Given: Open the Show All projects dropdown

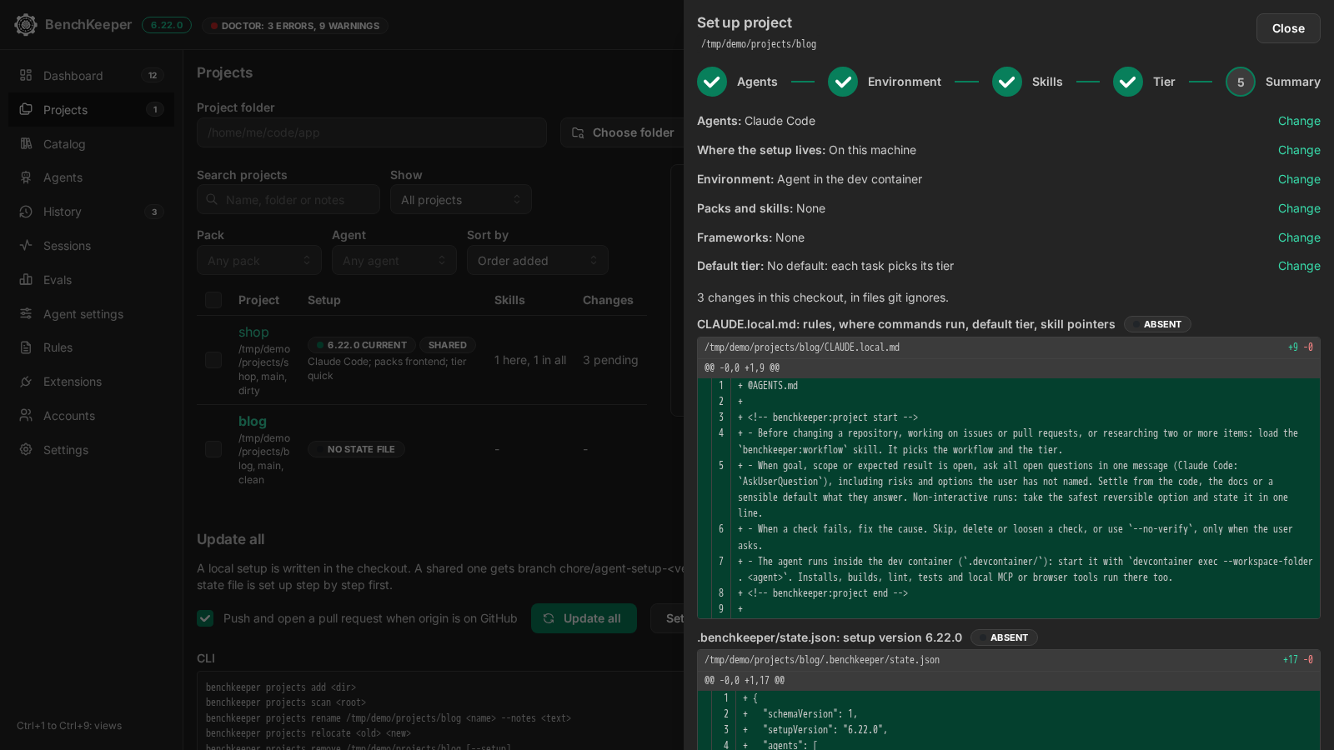Looking at the screenshot, I should pyautogui.click(x=461, y=199).
